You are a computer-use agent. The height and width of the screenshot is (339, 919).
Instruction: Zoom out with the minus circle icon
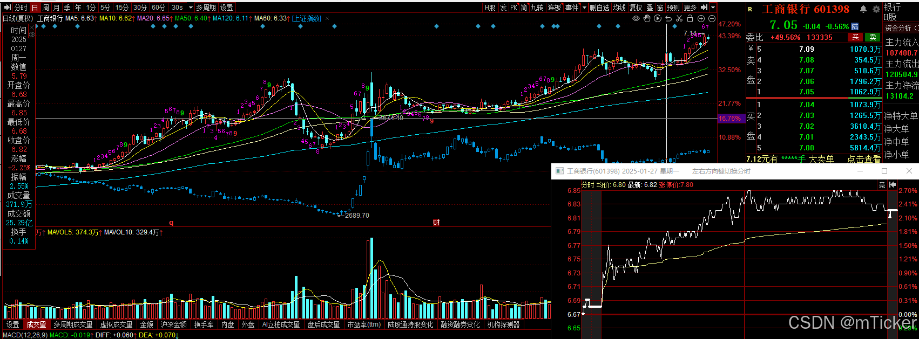click(x=711, y=18)
